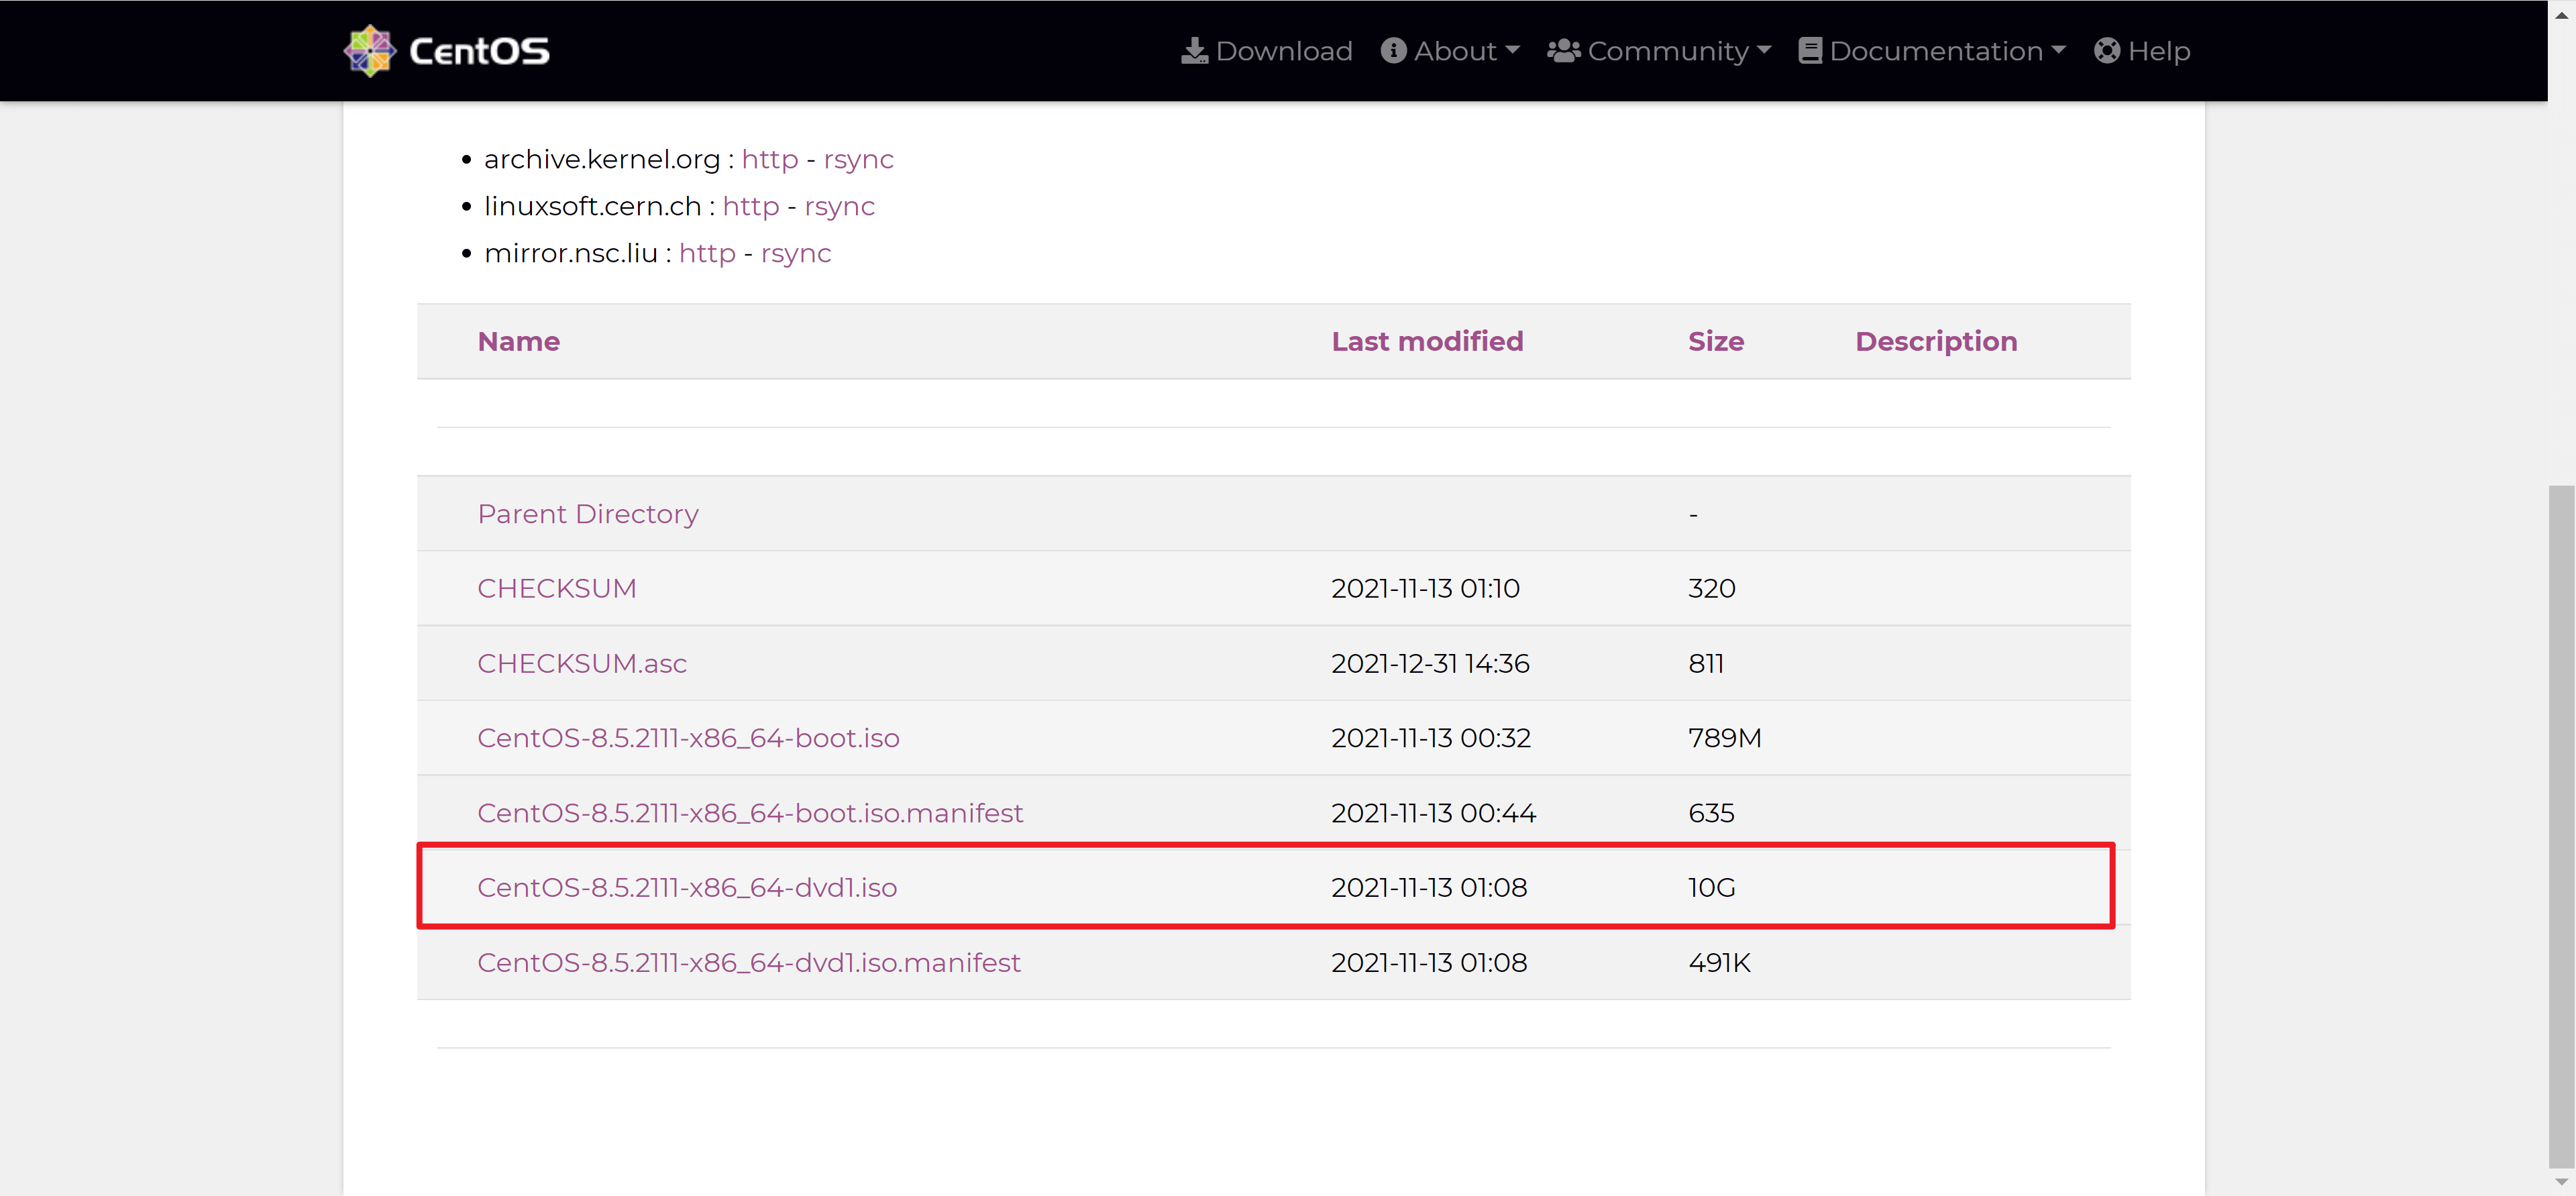
Task: Click the About info circle icon
Action: (x=1393, y=51)
